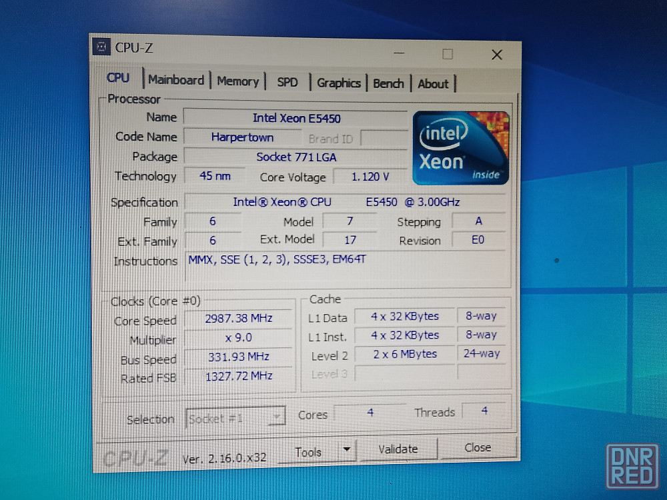Viewport: 667px width, 500px height.
Task: Close CPU-Z using the X icon
Action: coord(496,55)
